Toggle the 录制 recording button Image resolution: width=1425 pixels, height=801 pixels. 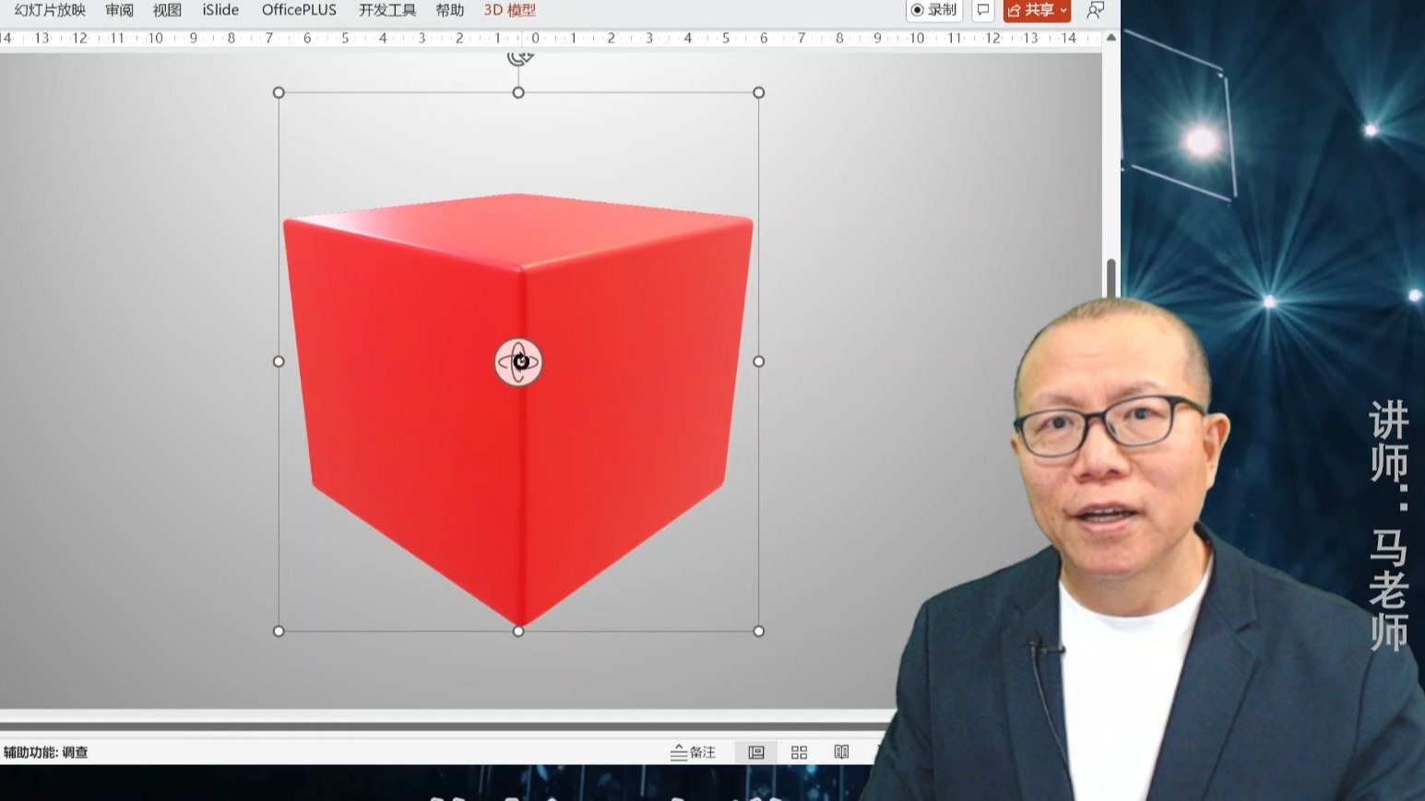(933, 9)
